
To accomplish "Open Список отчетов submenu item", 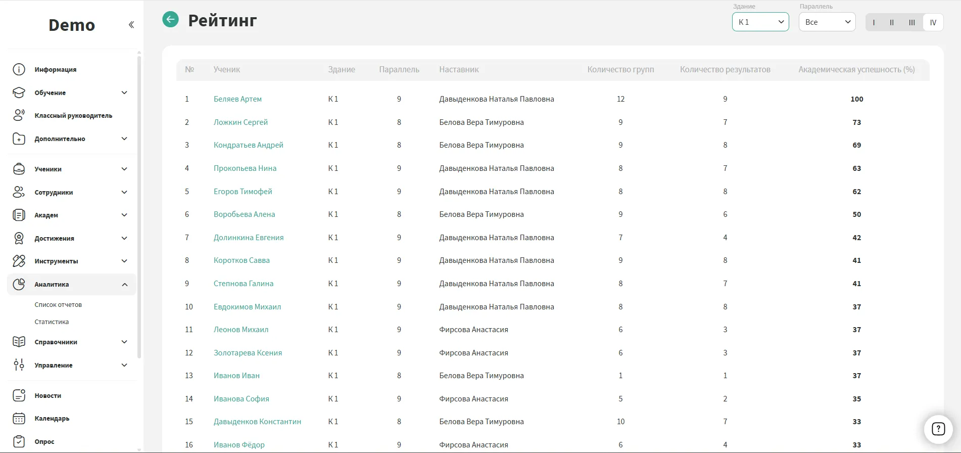I will pos(58,305).
